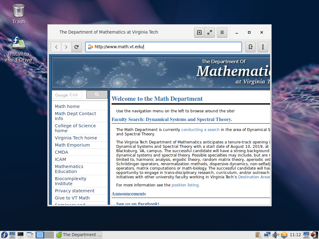
Task: Launch the terminal from the taskbar
Action: click(21, 235)
